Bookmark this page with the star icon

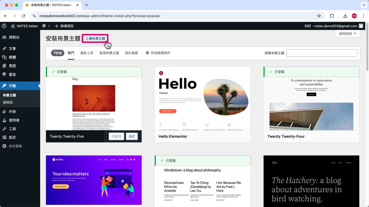coord(319,16)
